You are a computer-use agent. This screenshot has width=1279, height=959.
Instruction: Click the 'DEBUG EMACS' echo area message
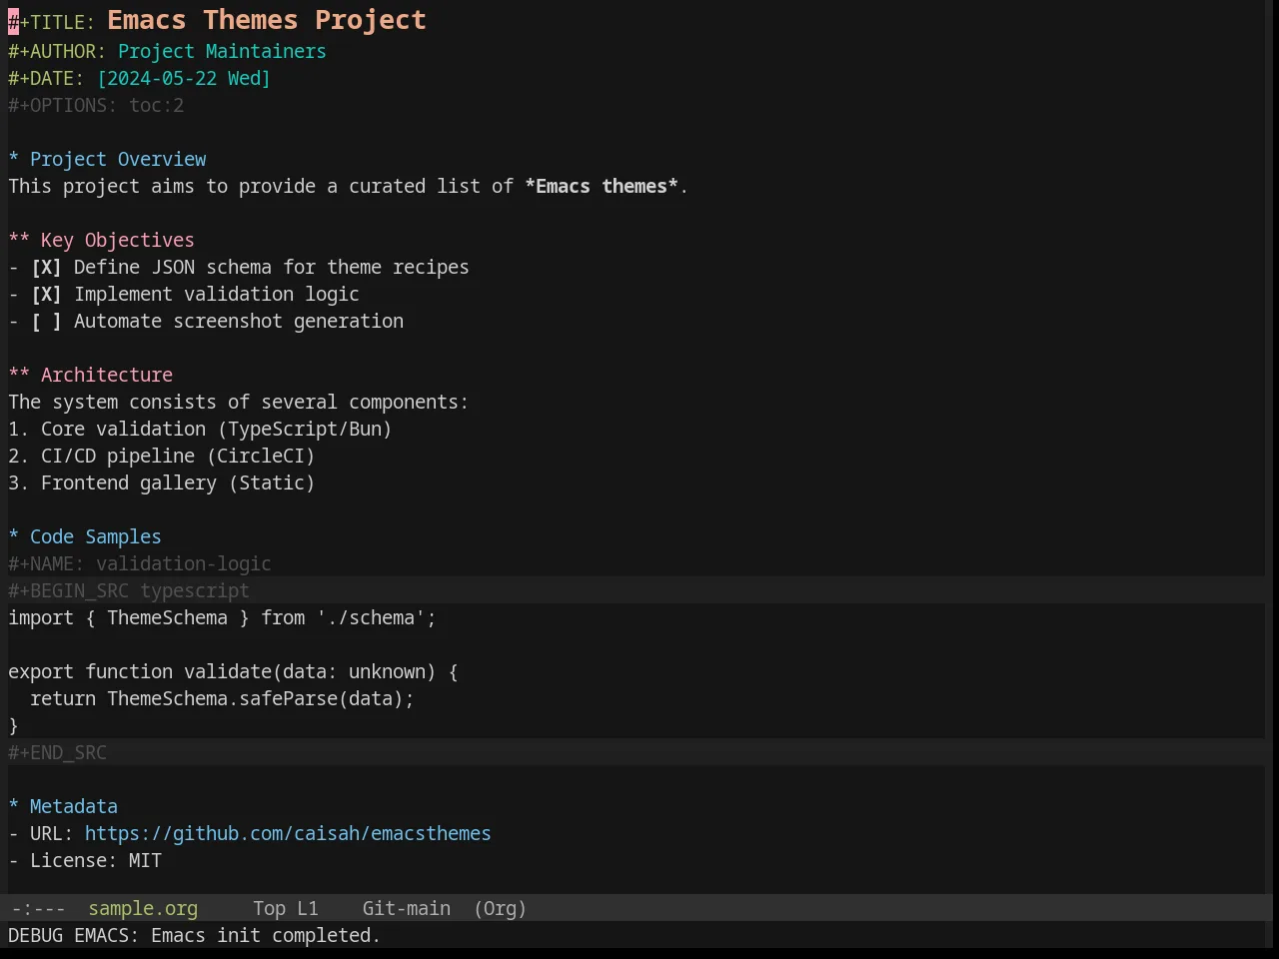(x=194, y=936)
